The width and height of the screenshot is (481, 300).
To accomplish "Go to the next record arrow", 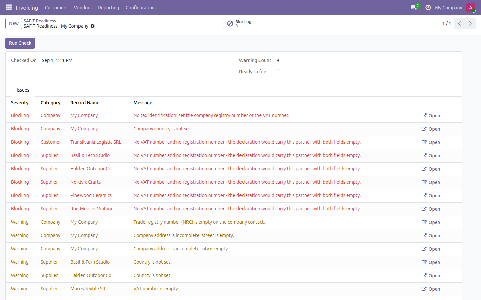I will coord(470,23).
